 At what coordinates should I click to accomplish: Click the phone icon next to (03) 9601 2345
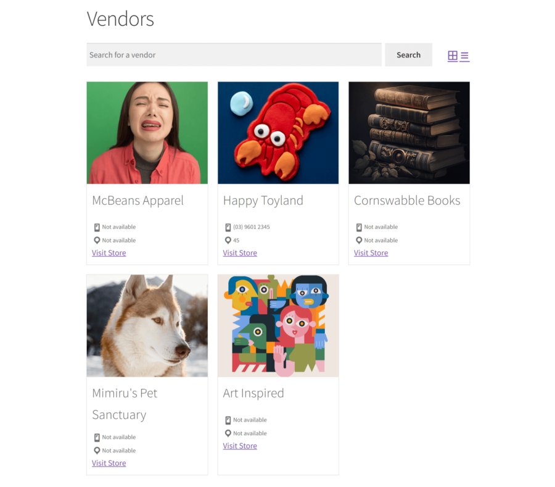(x=228, y=227)
